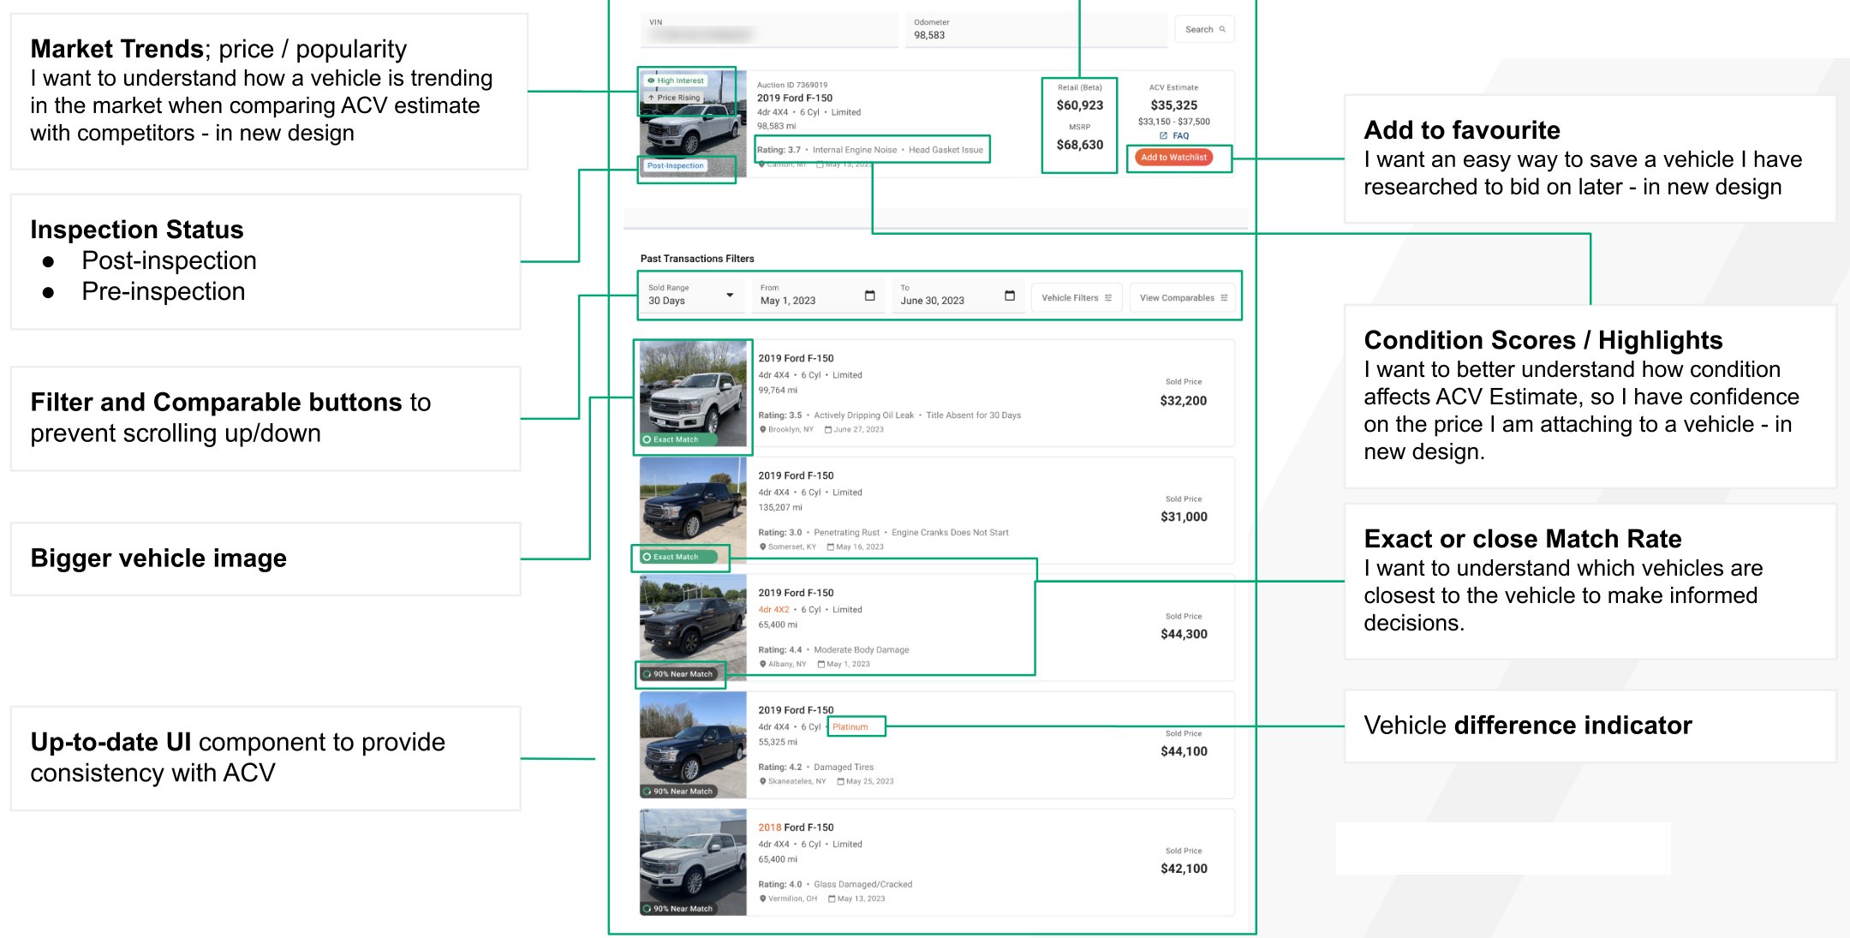The width and height of the screenshot is (1850, 938).
Task: Click the Search button next to Odometer
Action: click(x=1204, y=29)
